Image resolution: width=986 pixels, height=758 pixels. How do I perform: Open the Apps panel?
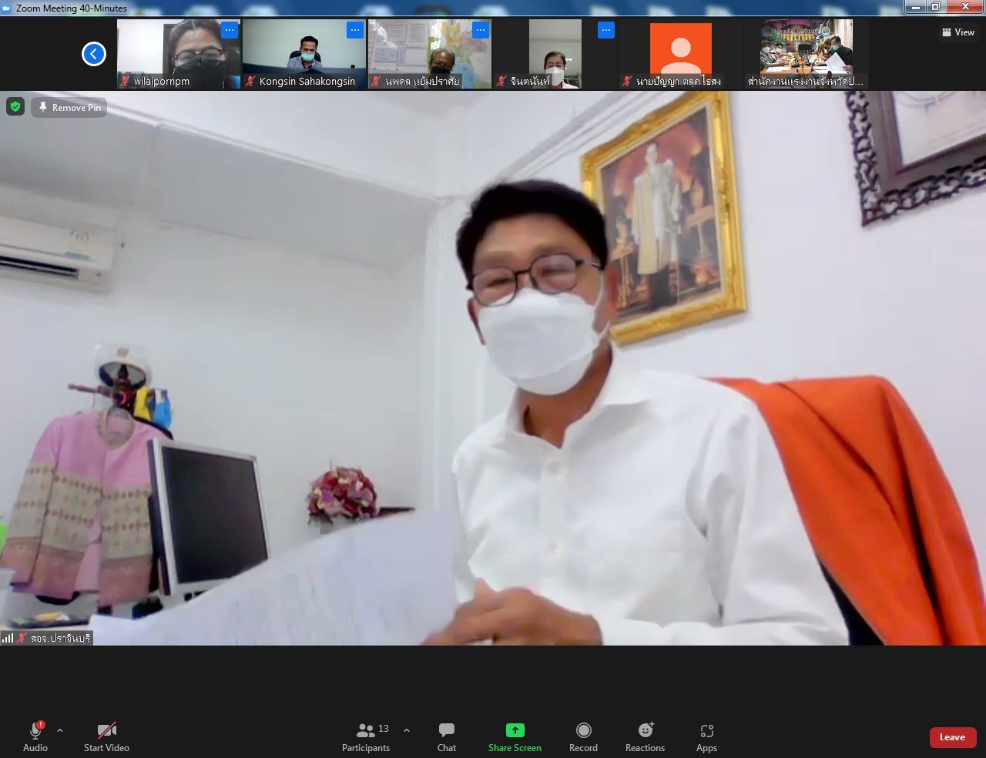pos(706,737)
